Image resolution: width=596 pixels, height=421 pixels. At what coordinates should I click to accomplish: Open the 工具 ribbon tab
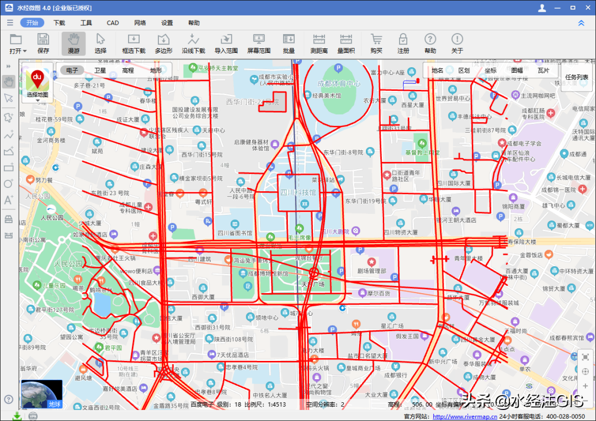click(x=86, y=23)
